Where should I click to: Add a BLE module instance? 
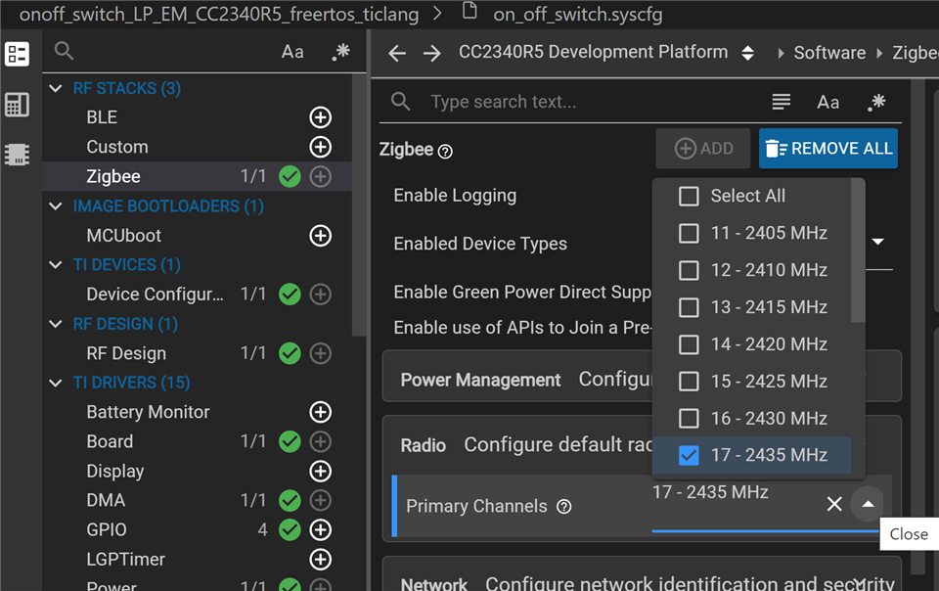coord(321,117)
